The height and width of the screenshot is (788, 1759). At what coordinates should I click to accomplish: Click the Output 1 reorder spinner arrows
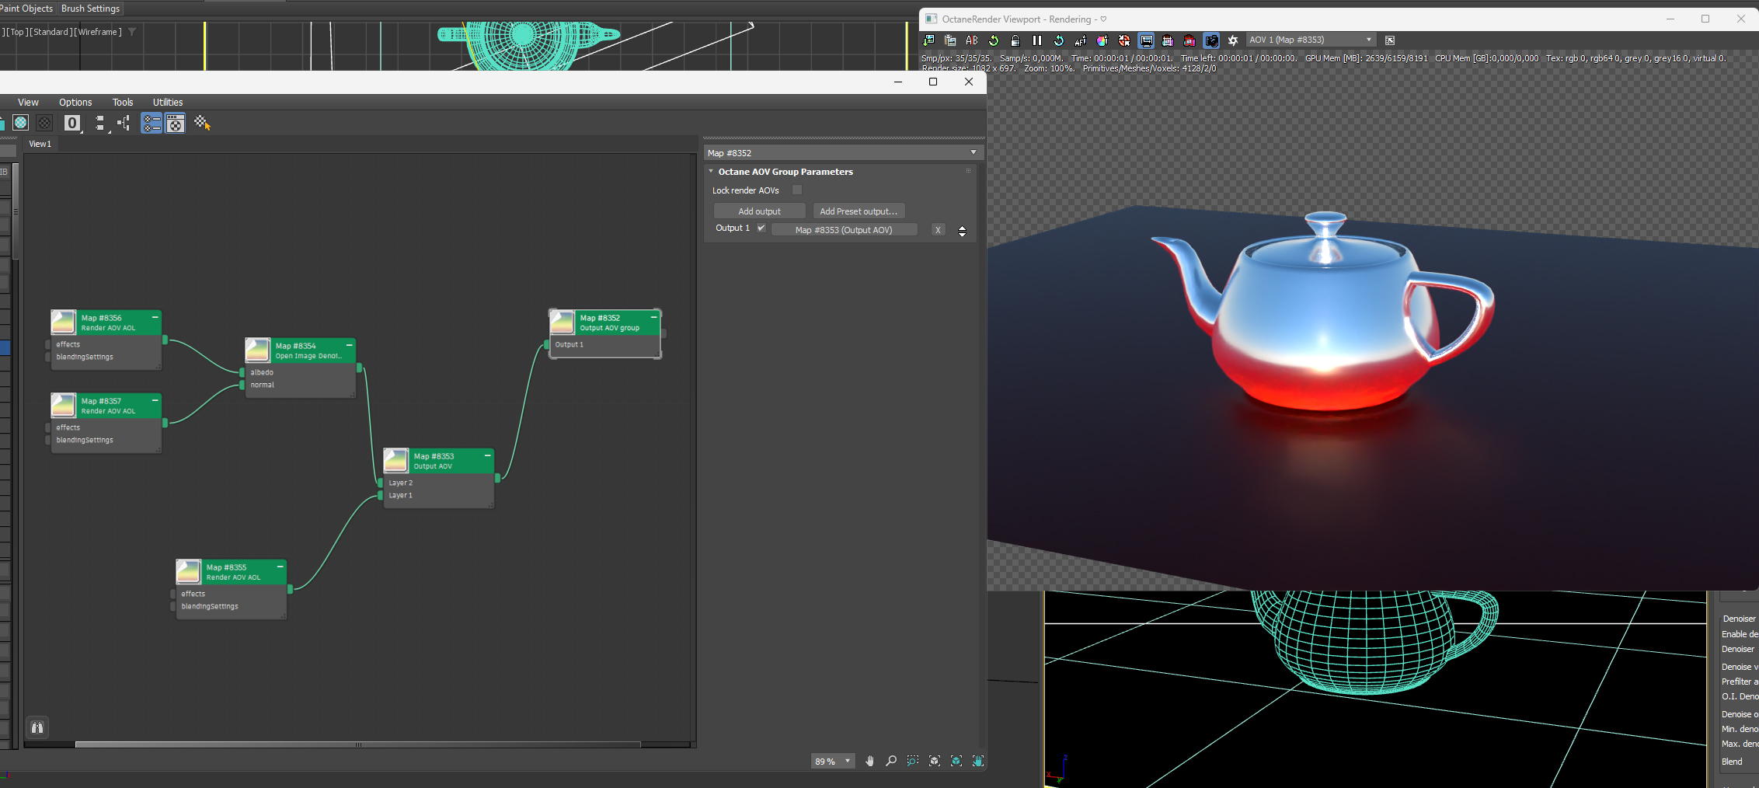point(962,231)
